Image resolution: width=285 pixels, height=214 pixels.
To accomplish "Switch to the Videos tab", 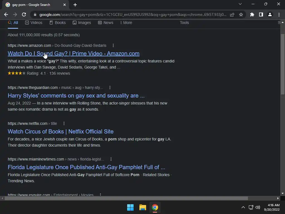I will pos(34,23).
